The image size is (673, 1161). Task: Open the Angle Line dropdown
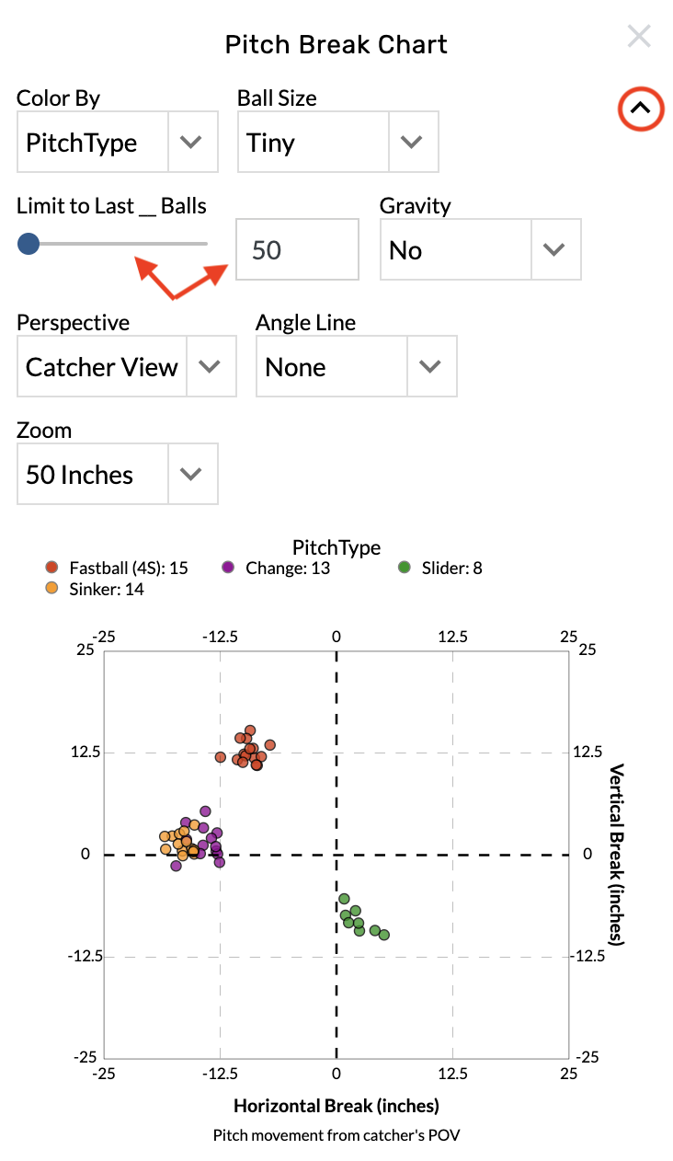click(356, 366)
